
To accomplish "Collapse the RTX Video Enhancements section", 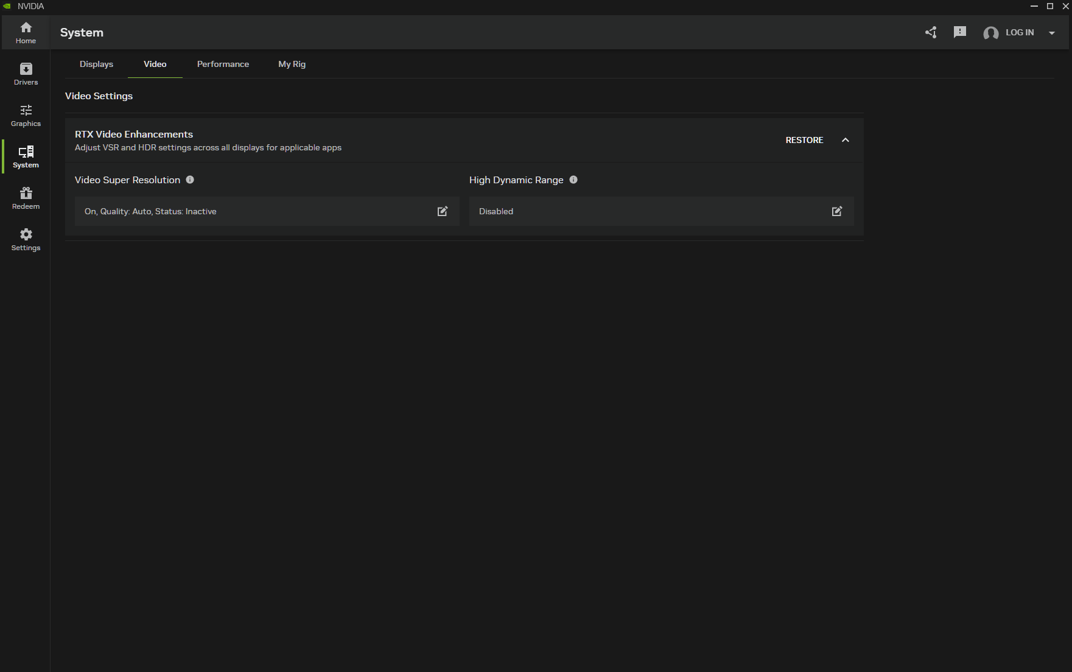I will pos(846,140).
